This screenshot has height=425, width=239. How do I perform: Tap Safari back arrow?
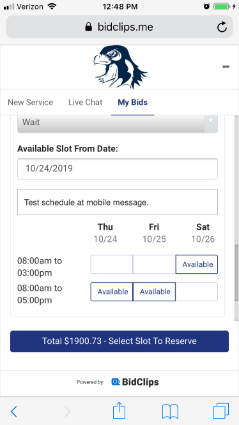tap(14, 412)
